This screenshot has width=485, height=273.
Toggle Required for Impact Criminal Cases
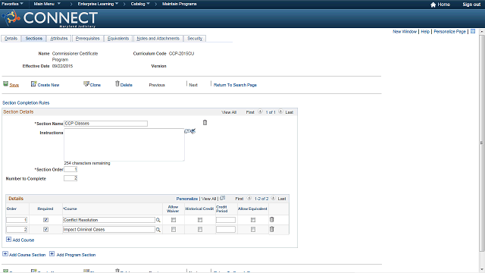(x=45, y=229)
